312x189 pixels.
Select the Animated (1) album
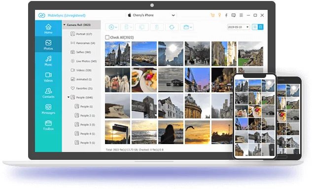coord(81,79)
